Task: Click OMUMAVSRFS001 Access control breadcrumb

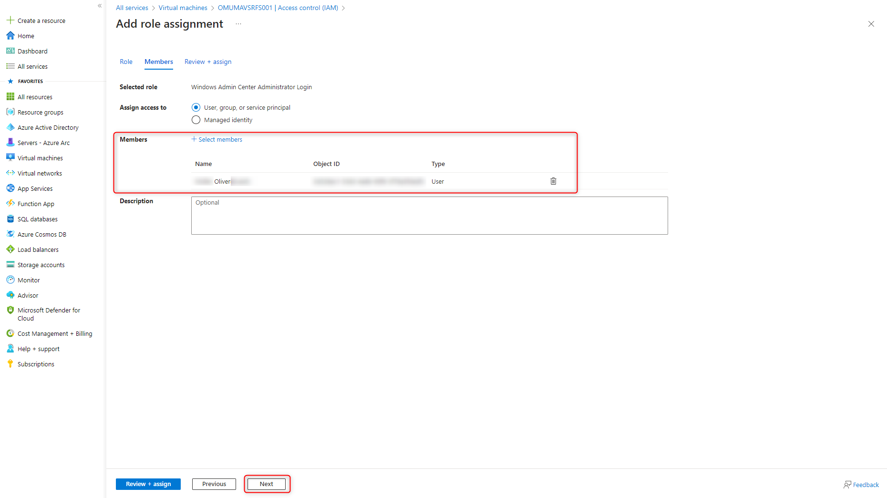Action: (x=278, y=8)
